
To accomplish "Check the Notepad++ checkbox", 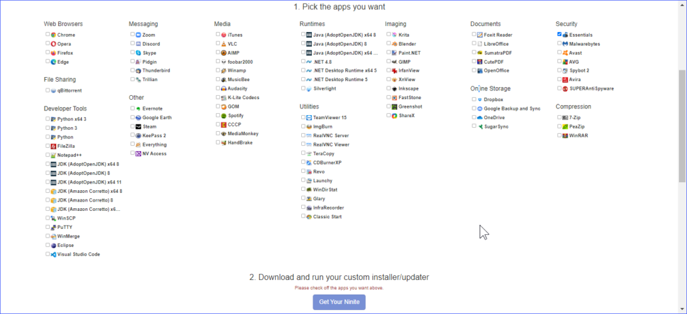I will point(48,155).
